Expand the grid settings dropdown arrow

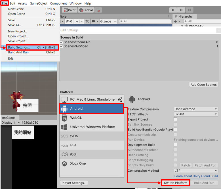[x=82, y=21]
